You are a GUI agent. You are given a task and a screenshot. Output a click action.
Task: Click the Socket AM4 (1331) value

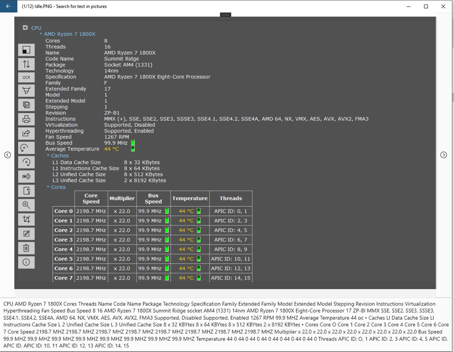(x=128, y=65)
